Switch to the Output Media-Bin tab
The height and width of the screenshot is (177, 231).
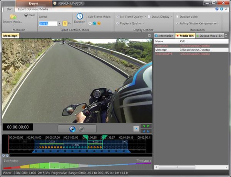pos(210,36)
